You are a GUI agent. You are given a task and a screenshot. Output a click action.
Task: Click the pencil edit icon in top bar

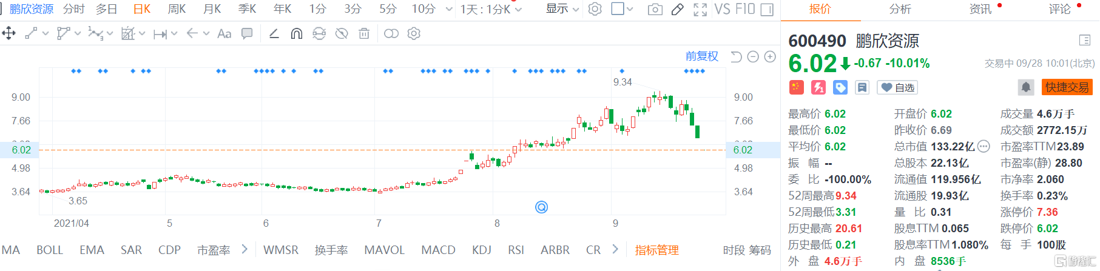click(678, 9)
